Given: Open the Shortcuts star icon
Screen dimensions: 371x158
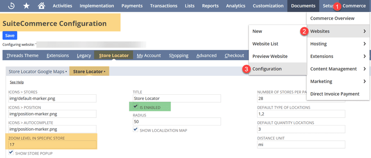Looking at the screenshot, I should (26, 6).
